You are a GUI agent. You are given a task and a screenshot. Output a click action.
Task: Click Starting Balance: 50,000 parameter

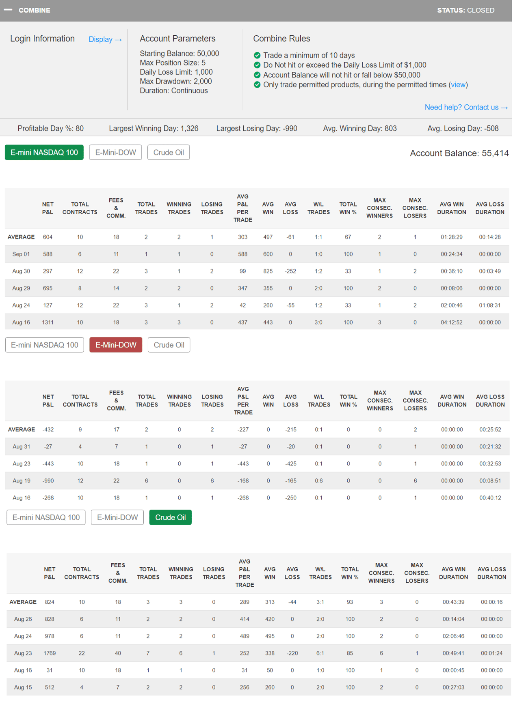(180, 54)
